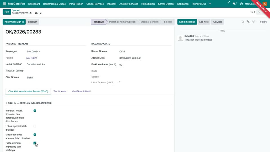Viewport: 270px width, 152px height.
Task: Toggle checkbox Identitas, lokasi, tindakan confirmed
Action: coord(35,111)
